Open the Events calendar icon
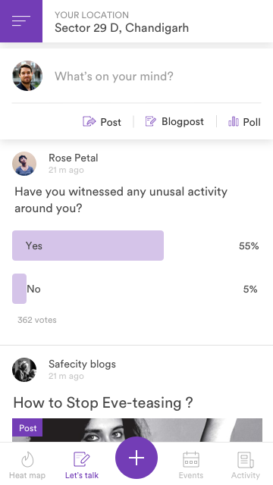273x485 pixels. [191, 459]
